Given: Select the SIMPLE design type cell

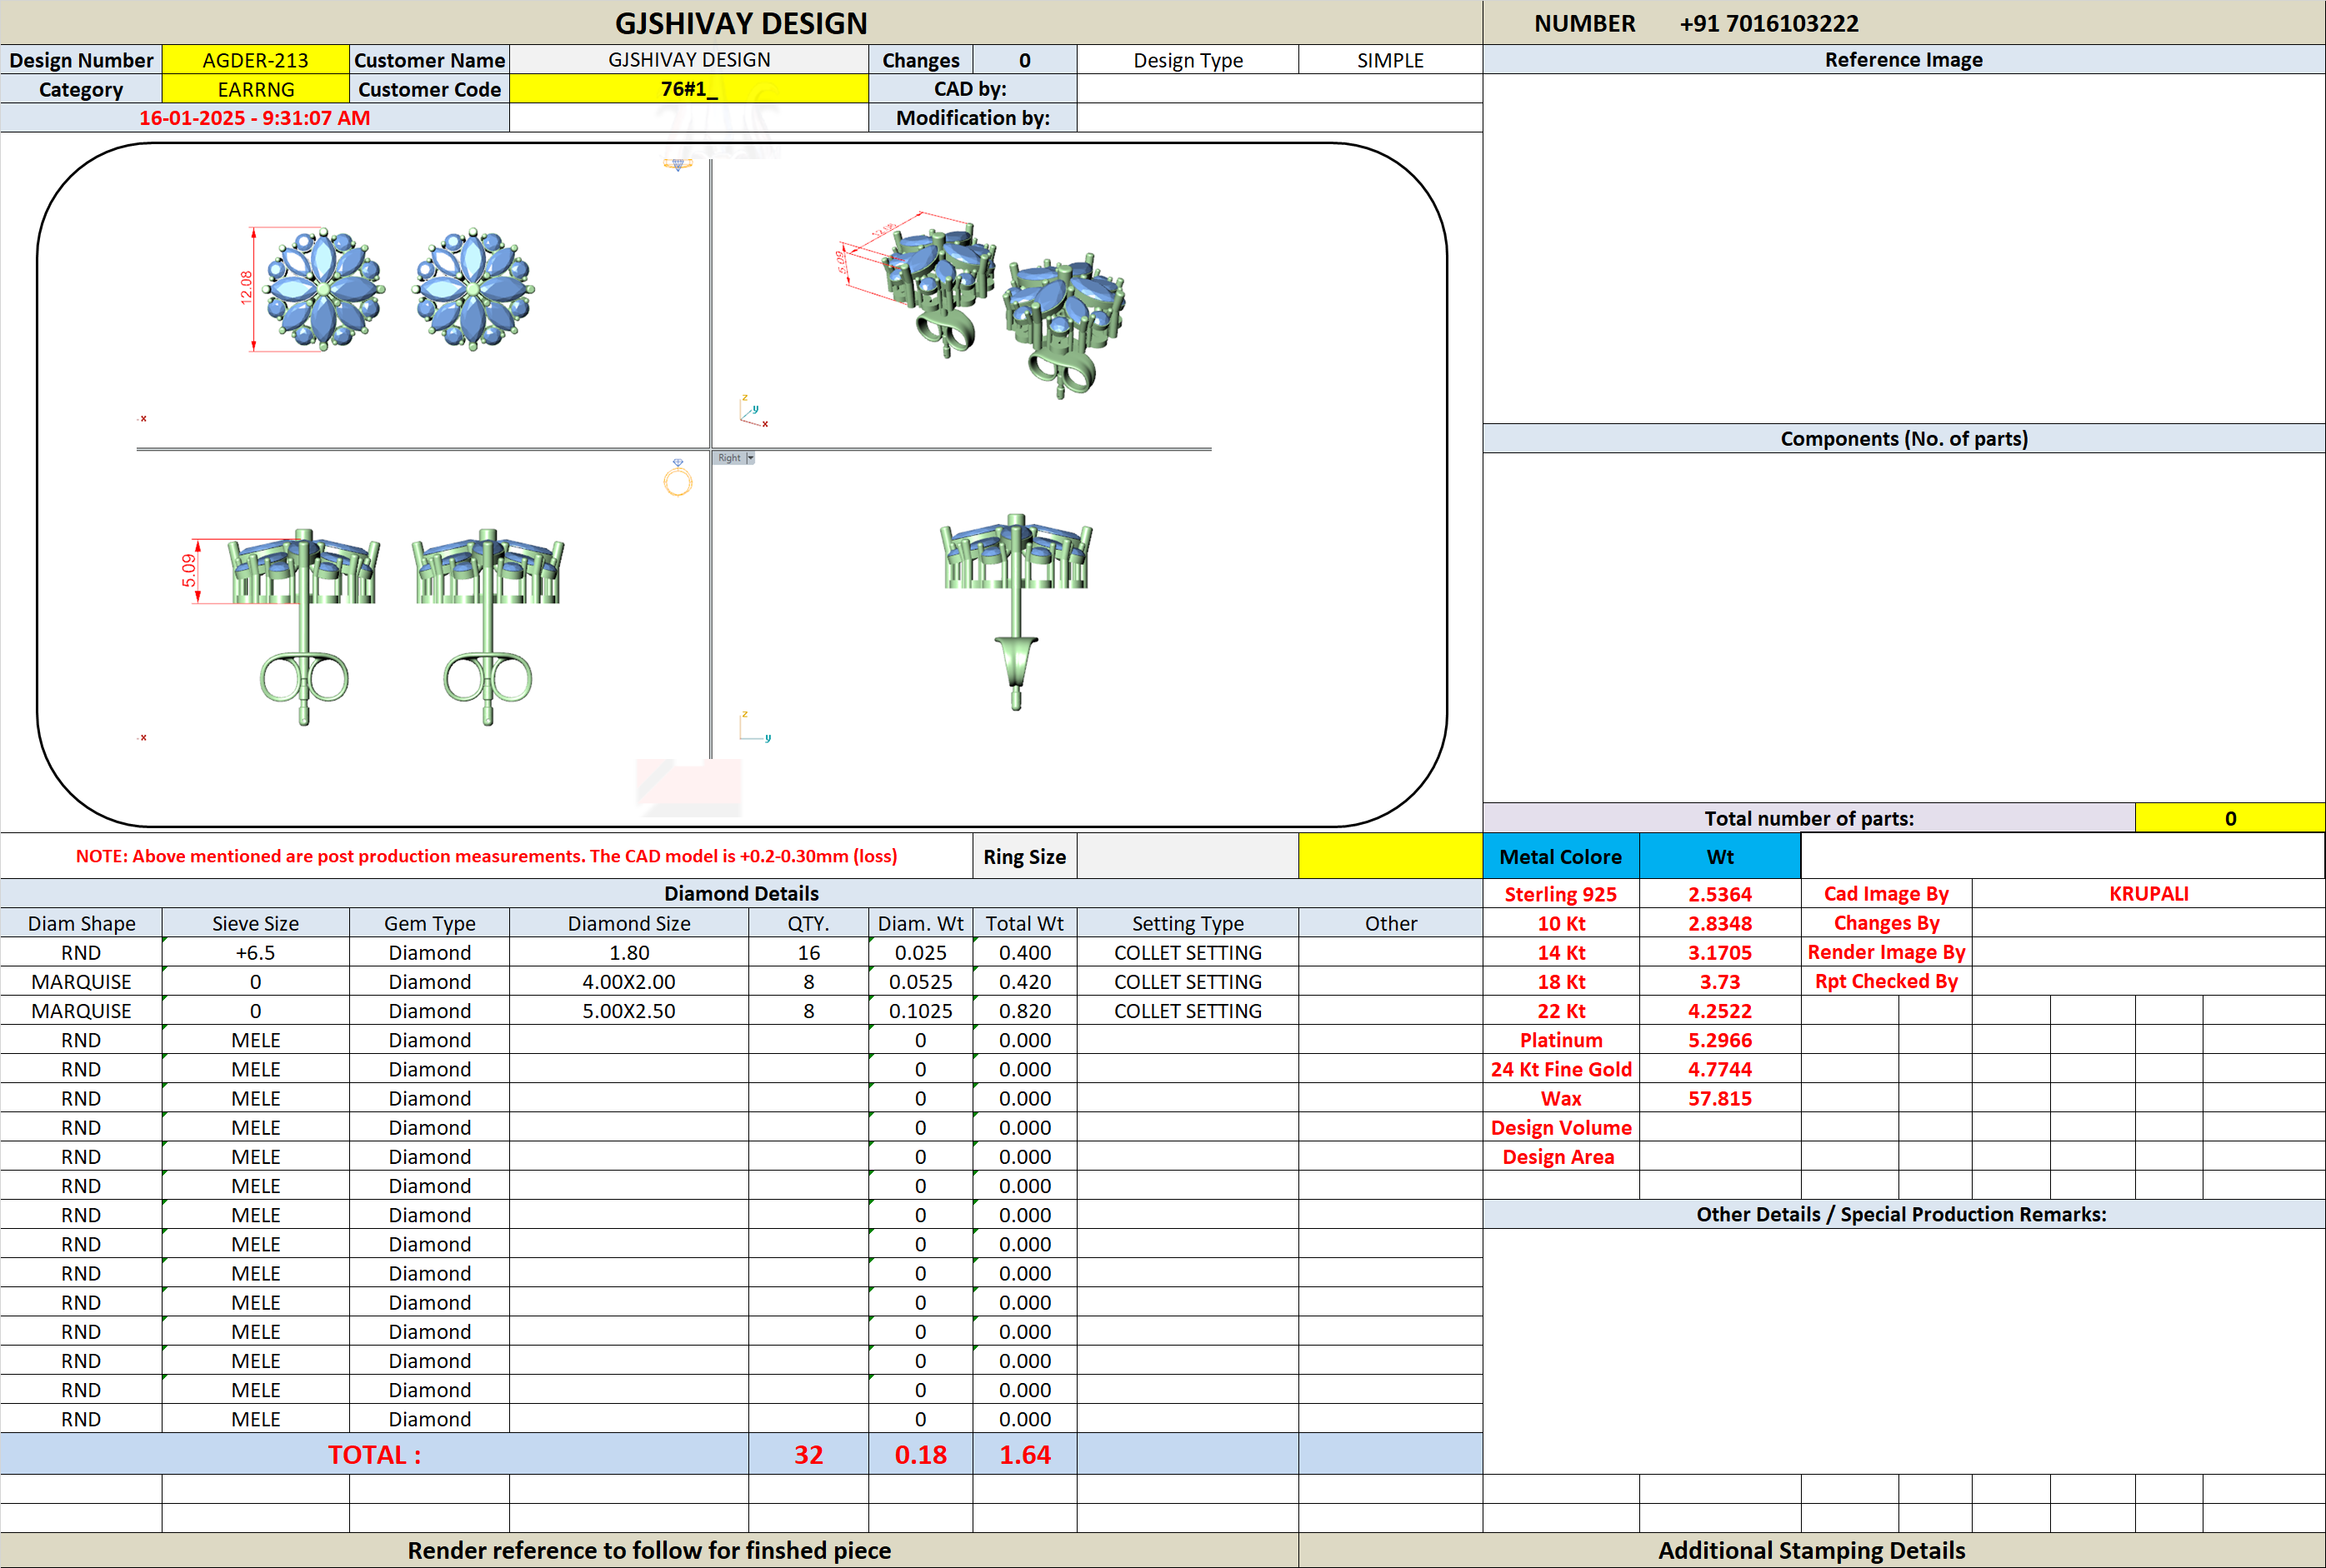Looking at the screenshot, I should click(1390, 60).
